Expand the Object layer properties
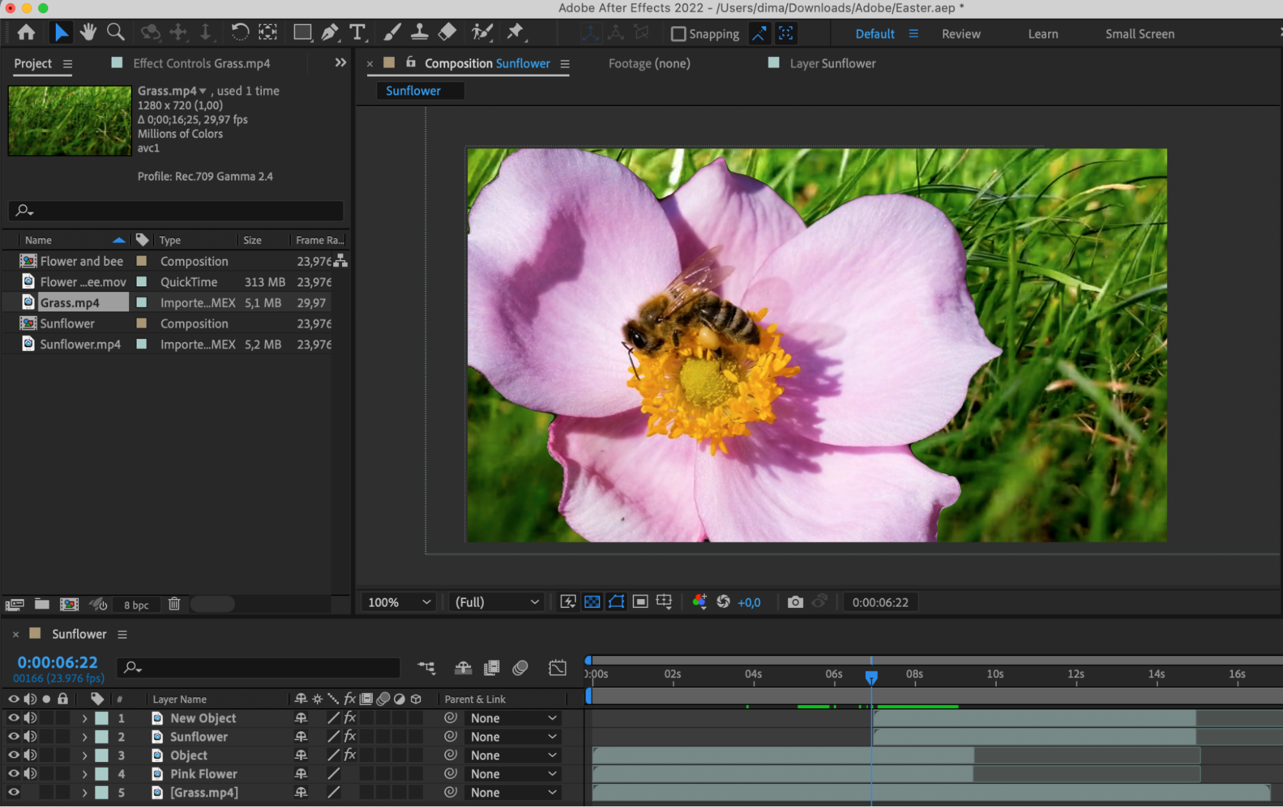This screenshot has width=1283, height=807. [84, 756]
